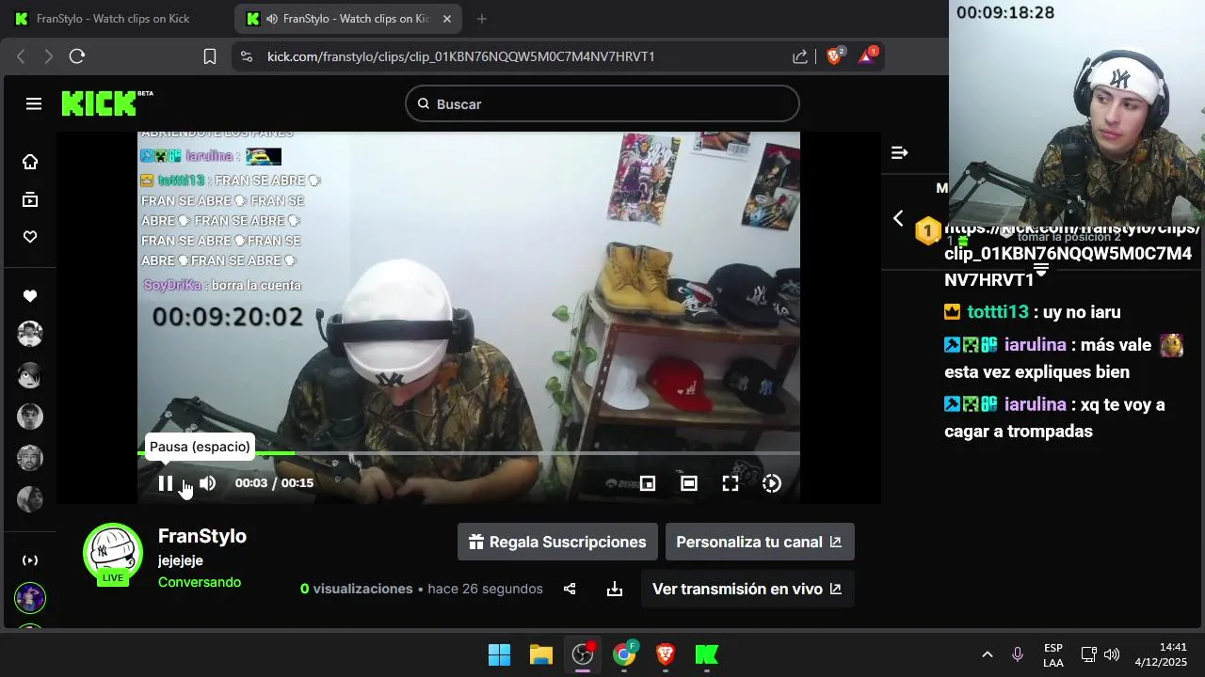Viewport: 1205px width, 677px height.
Task: Open the Conversando category link
Action: tap(200, 582)
